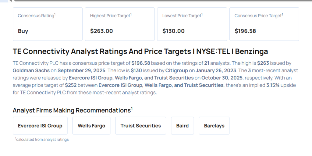
Task: Click the Buy consensus rating value
Action: (23, 31)
